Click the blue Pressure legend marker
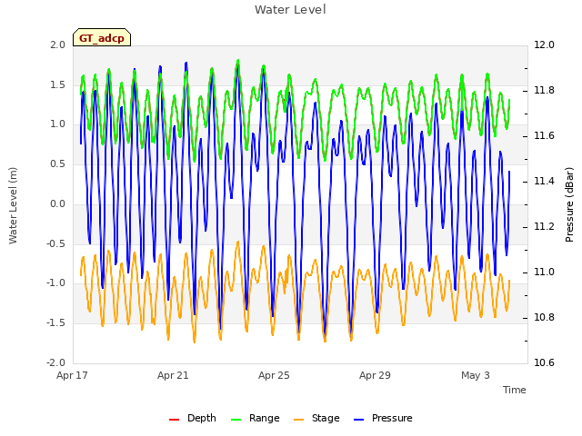582x436 pixels. [x=358, y=420]
